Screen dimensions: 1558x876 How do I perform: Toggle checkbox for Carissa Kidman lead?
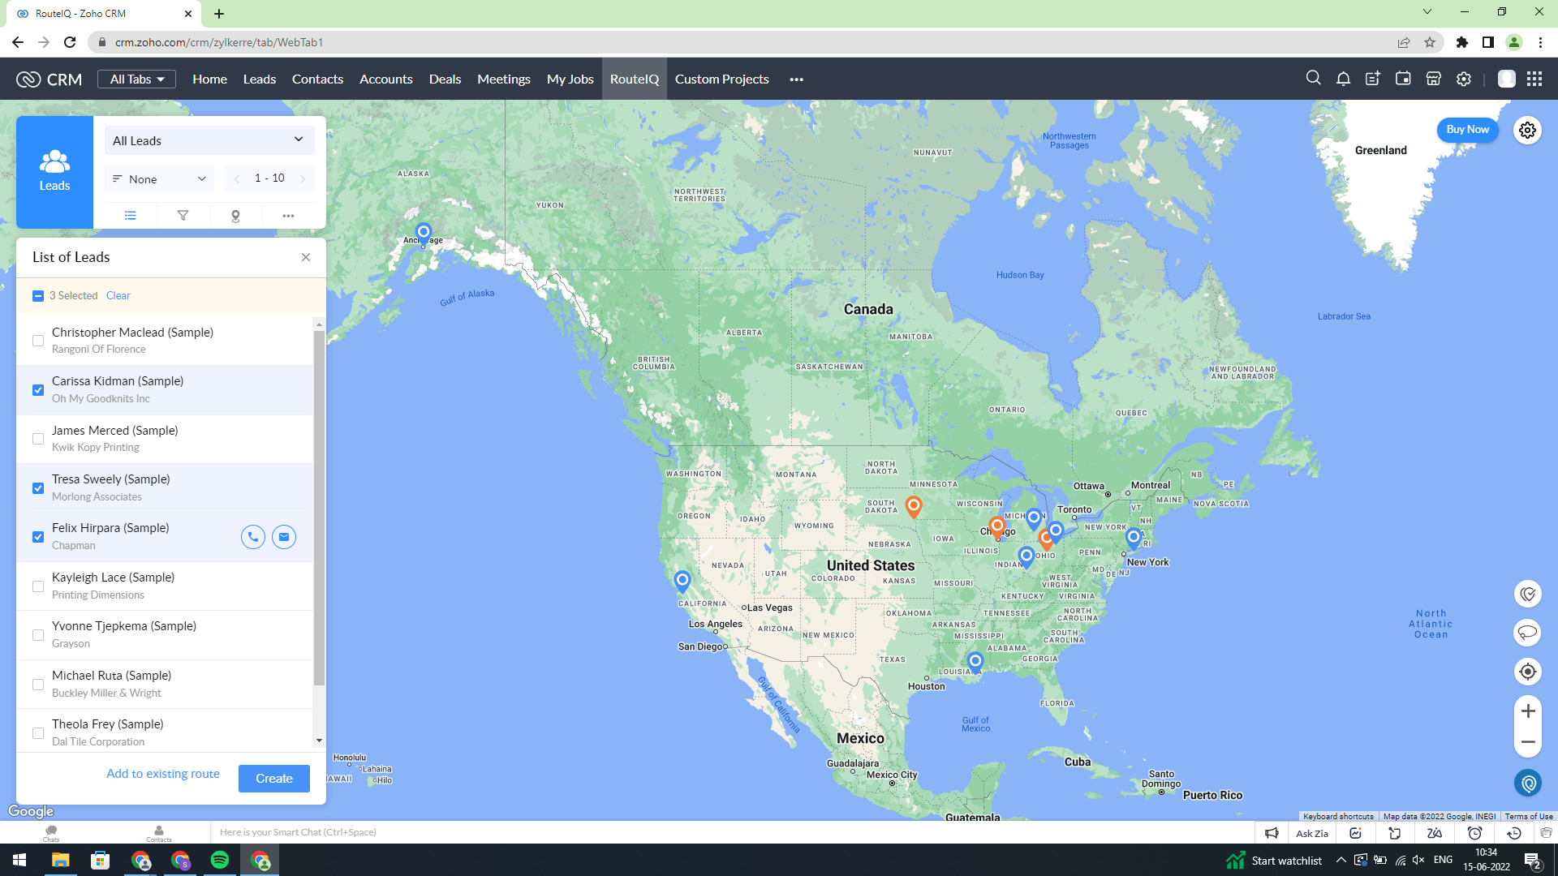[x=38, y=389]
